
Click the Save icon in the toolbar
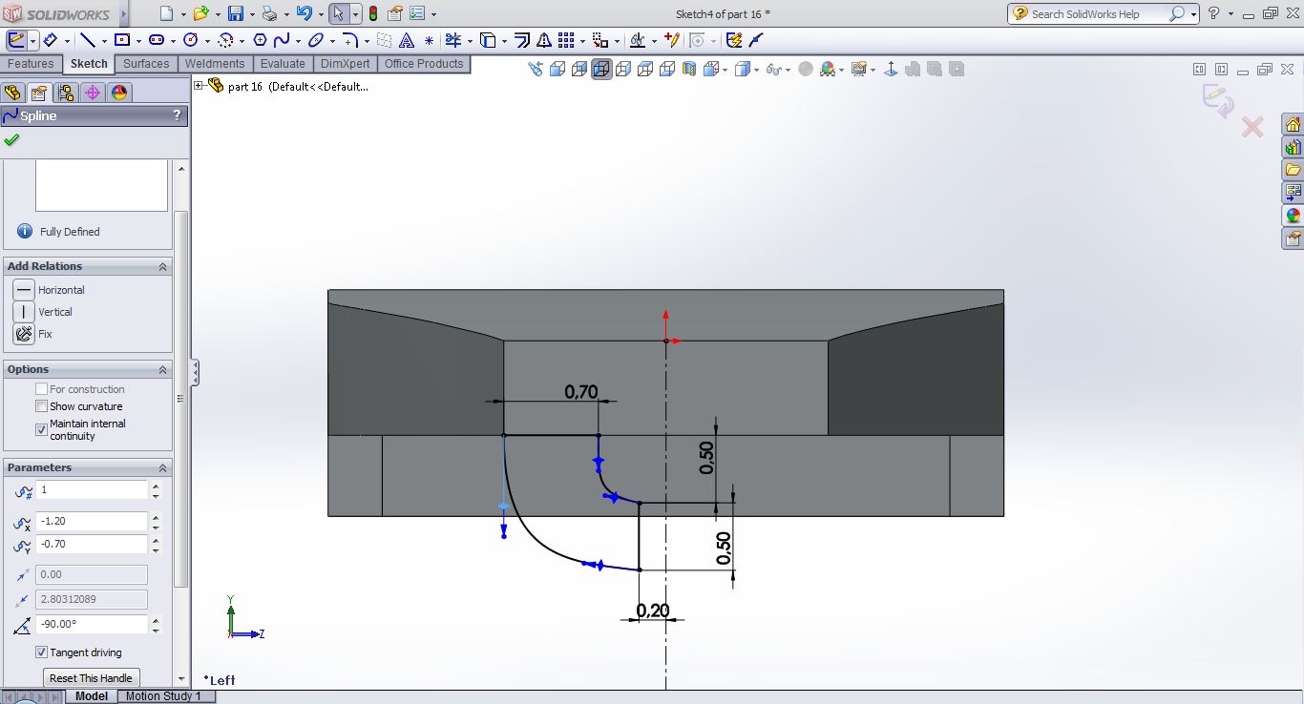[235, 13]
